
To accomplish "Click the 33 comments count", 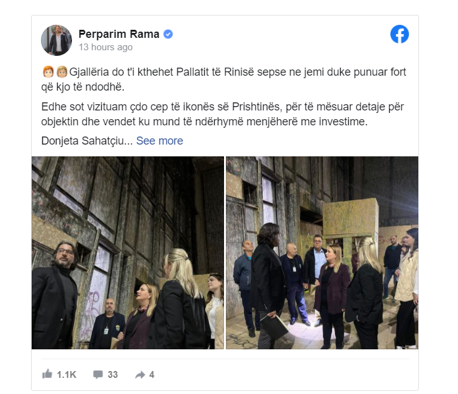I will click(113, 375).
